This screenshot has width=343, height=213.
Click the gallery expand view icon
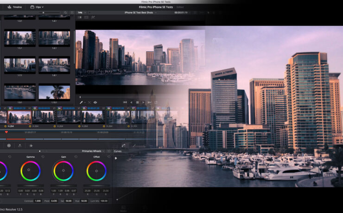click(x=72, y=13)
